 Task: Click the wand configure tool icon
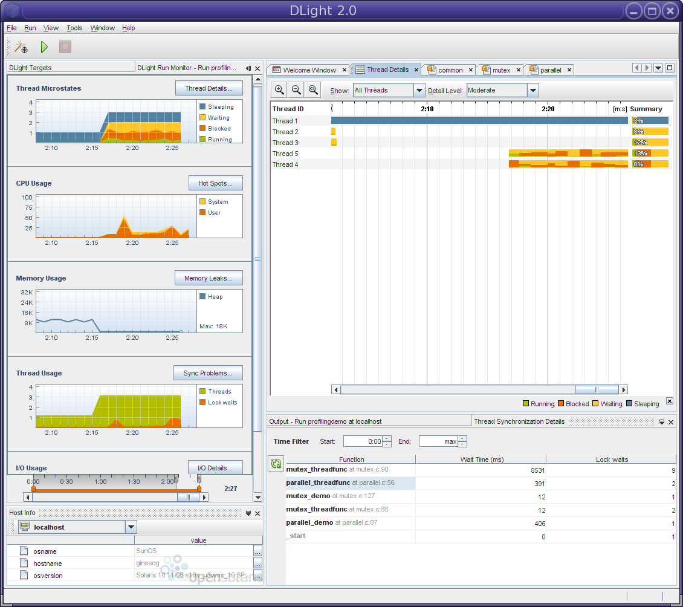[21, 47]
